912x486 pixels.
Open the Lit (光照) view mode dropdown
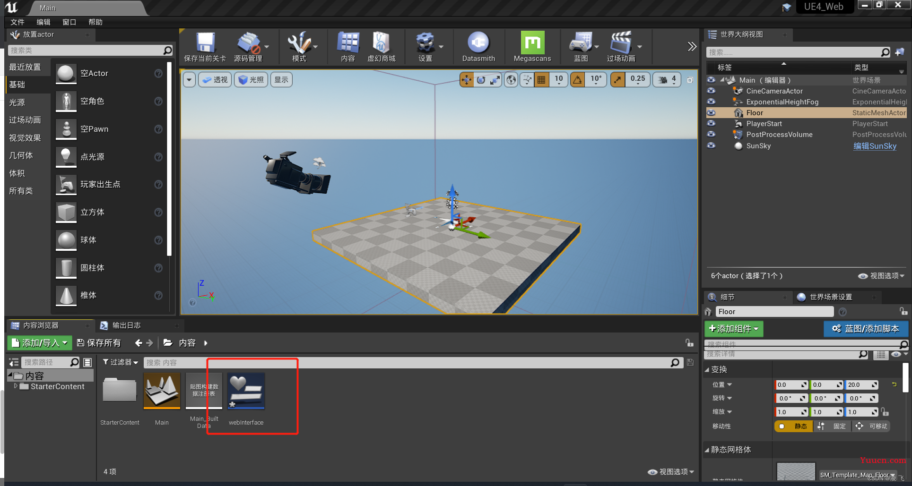[251, 80]
